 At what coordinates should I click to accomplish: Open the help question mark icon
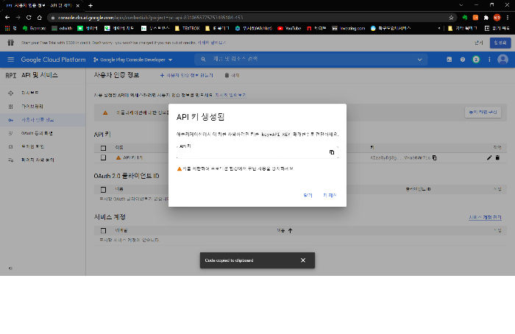[x=463, y=60]
